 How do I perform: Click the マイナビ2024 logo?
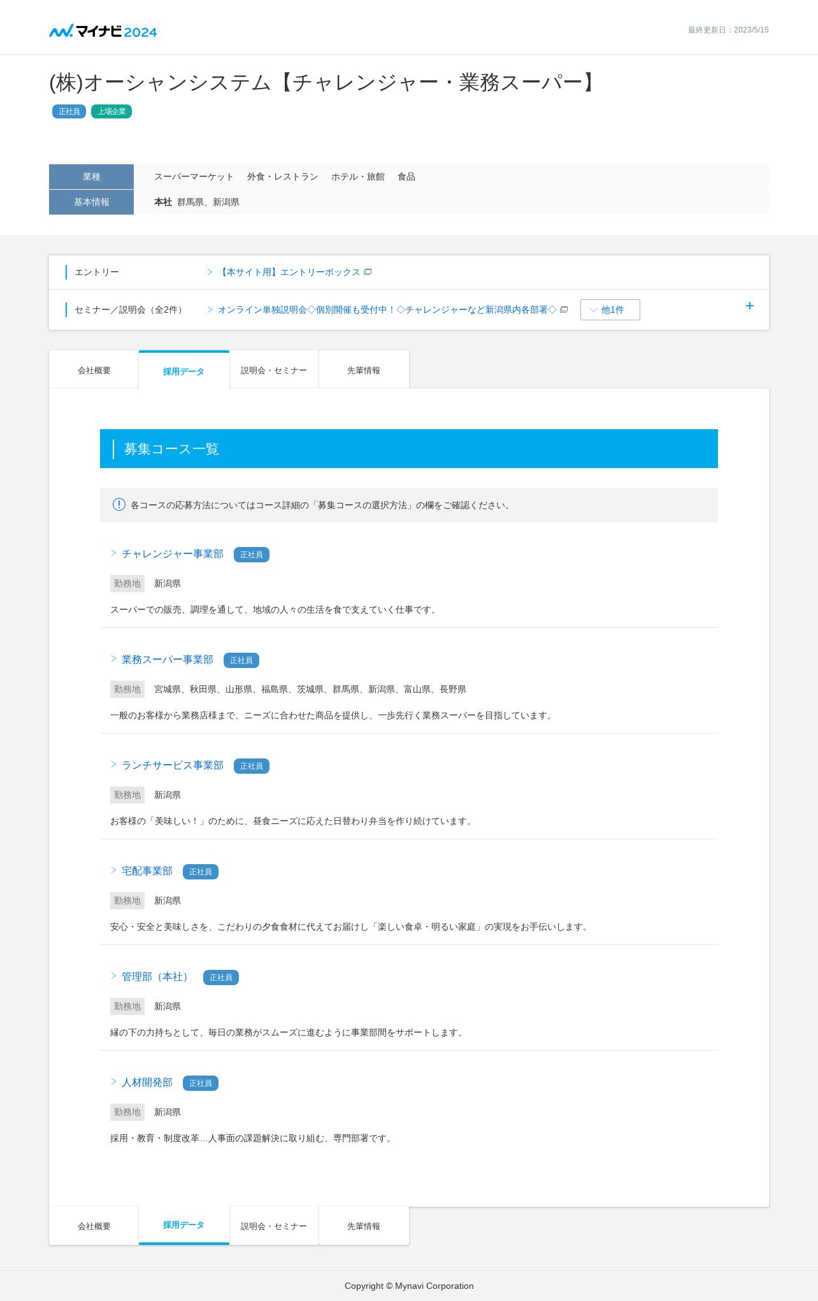coord(103,31)
